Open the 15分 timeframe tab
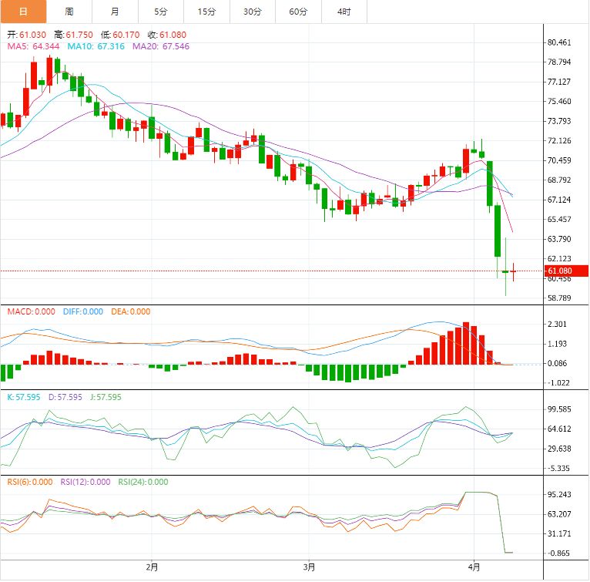Screen dimensions: 590x582 click(207, 12)
